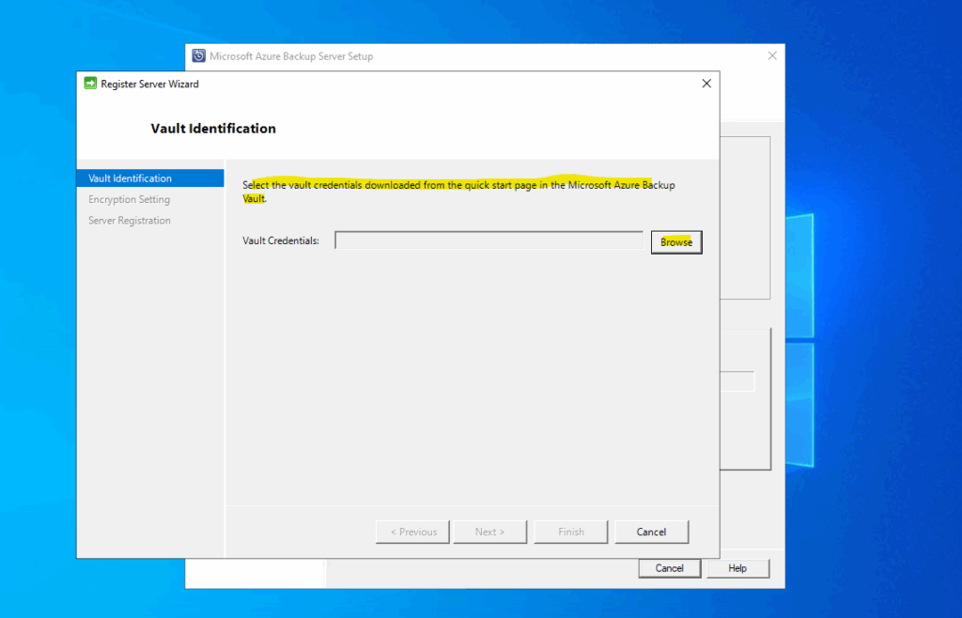
Task: Select the Encryption Setting step
Action: (129, 199)
